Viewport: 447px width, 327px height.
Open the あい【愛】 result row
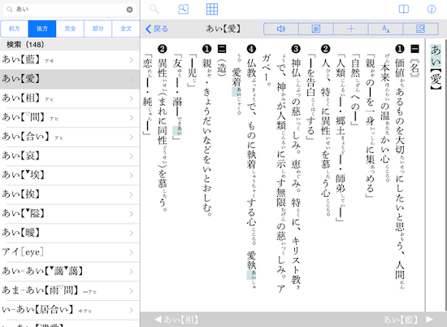click(x=70, y=79)
